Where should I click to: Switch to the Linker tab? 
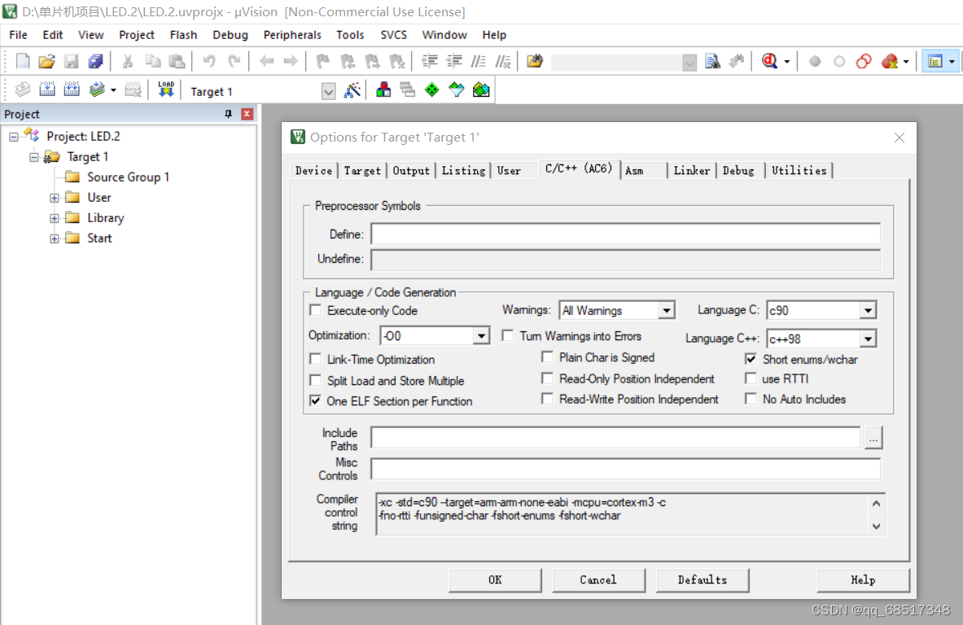[692, 171]
